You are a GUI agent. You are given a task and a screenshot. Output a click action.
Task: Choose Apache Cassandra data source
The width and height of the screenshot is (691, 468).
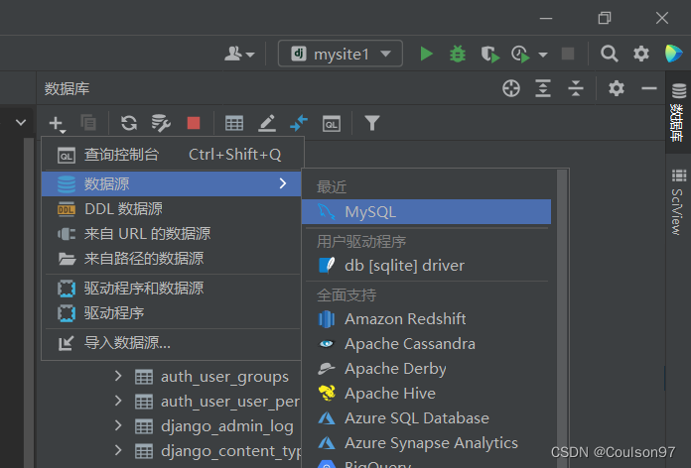click(x=427, y=343)
